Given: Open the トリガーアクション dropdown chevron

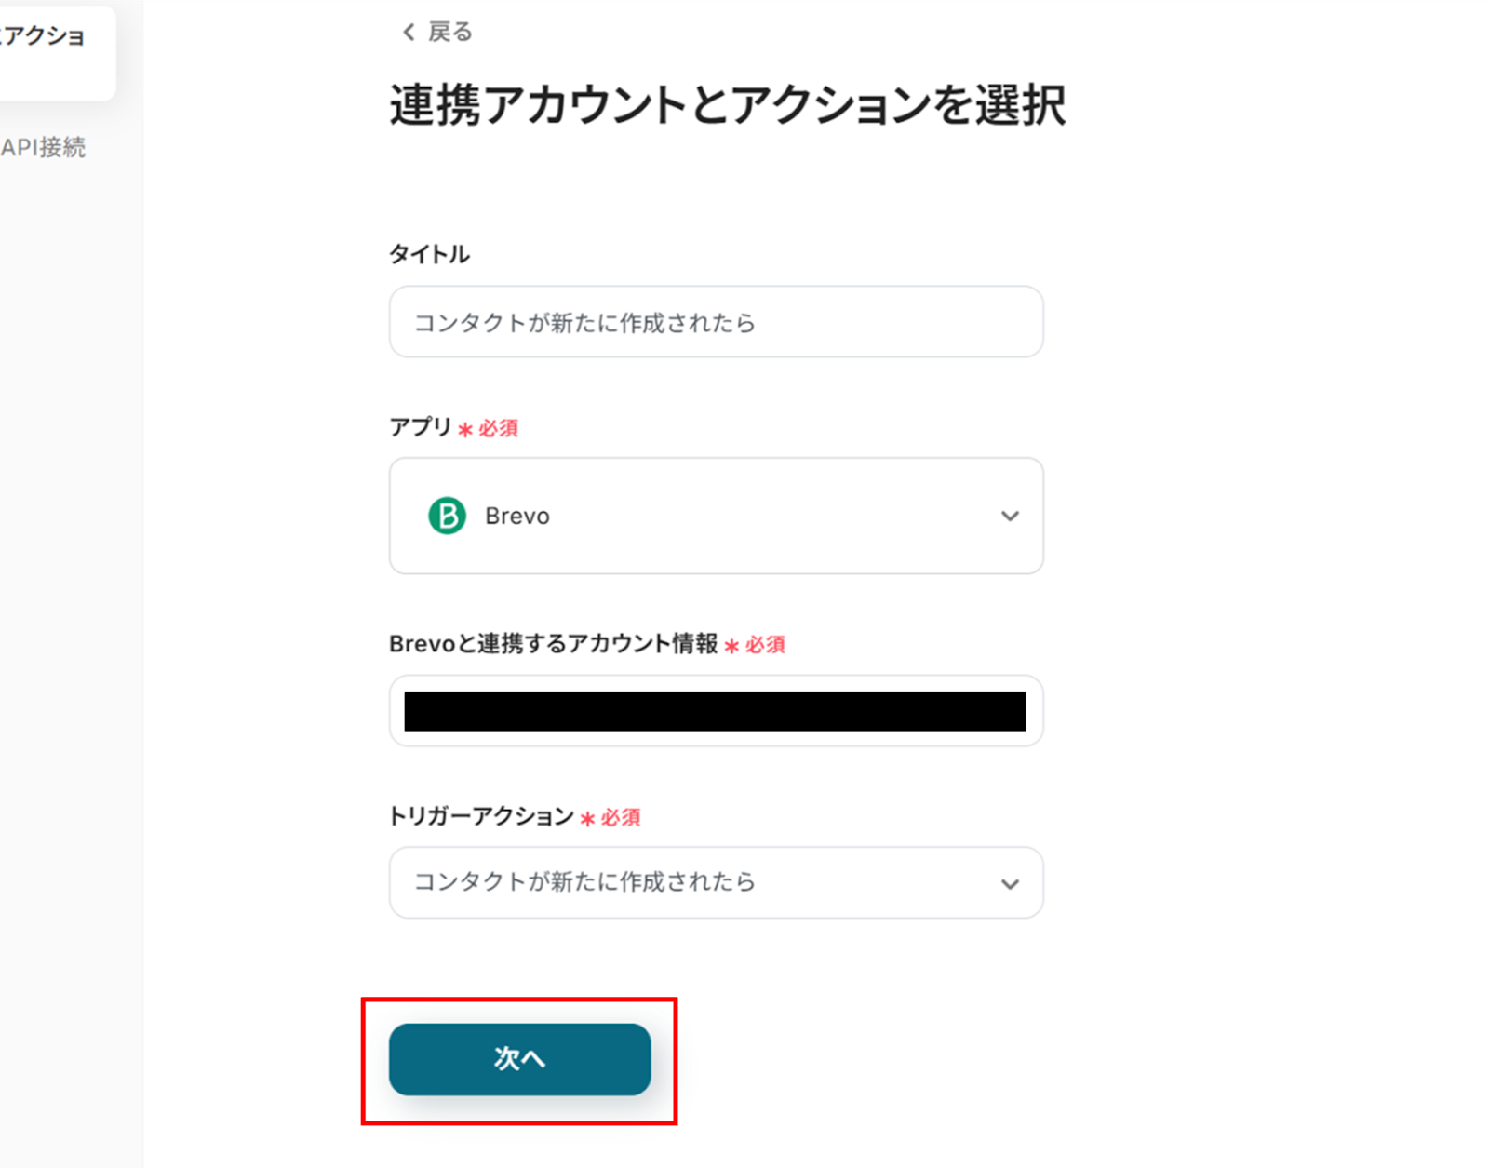Looking at the screenshot, I should point(1010,883).
